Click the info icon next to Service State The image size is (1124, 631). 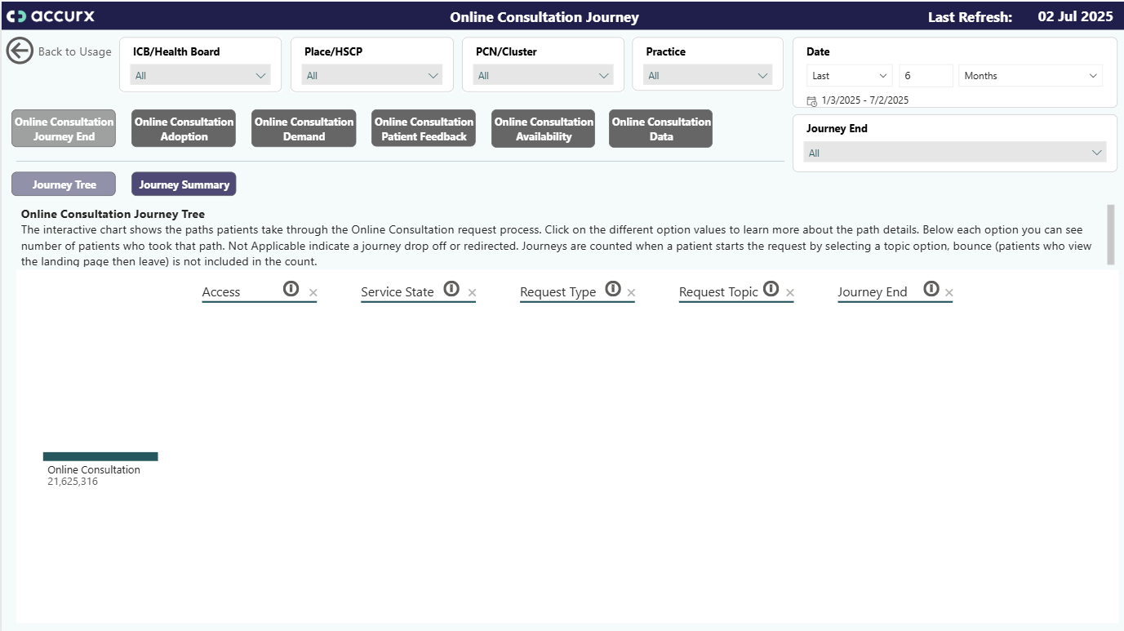pos(451,289)
